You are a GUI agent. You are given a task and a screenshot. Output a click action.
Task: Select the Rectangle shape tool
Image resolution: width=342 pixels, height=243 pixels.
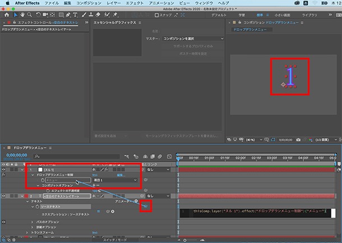click(61, 15)
